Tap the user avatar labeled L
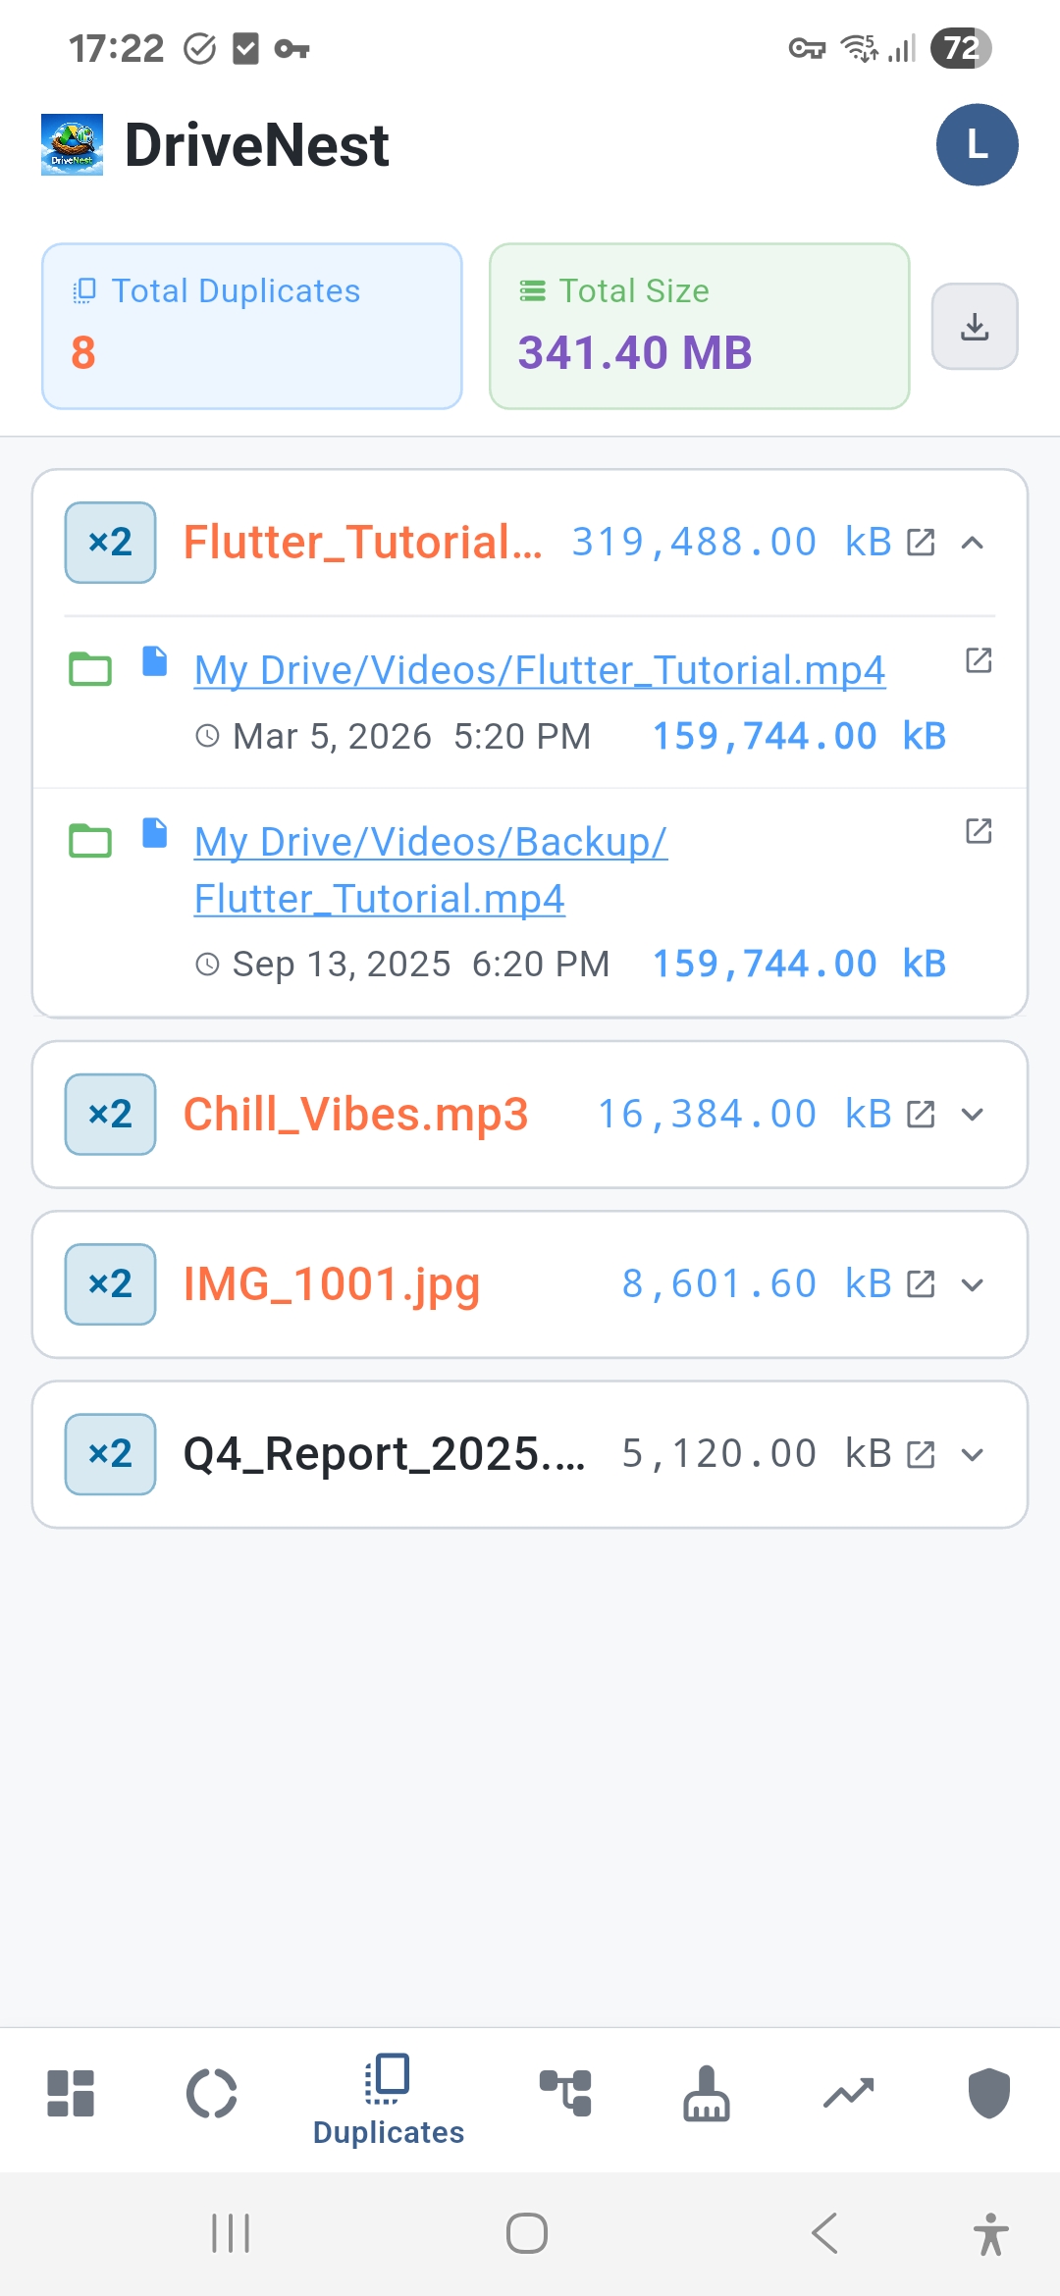The image size is (1060, 2296). 977,145
